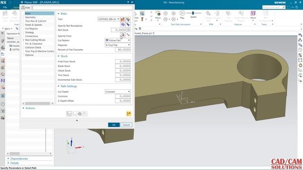
Task: Select Strategy in navigation list
Action: [x=29, y=33]
